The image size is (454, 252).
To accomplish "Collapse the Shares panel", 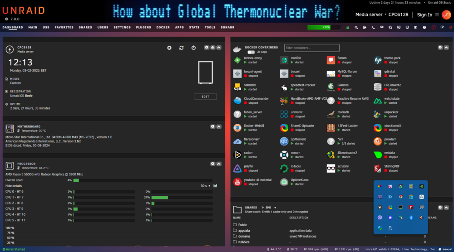I will 446,208.
